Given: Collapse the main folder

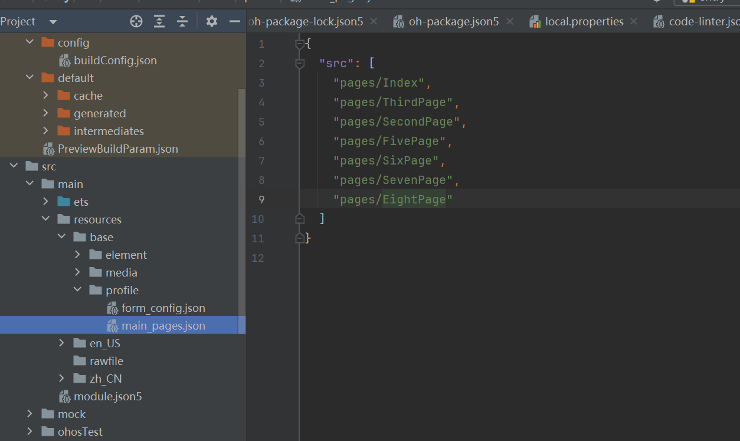Looking at the screenshot, I should point(30,184).
